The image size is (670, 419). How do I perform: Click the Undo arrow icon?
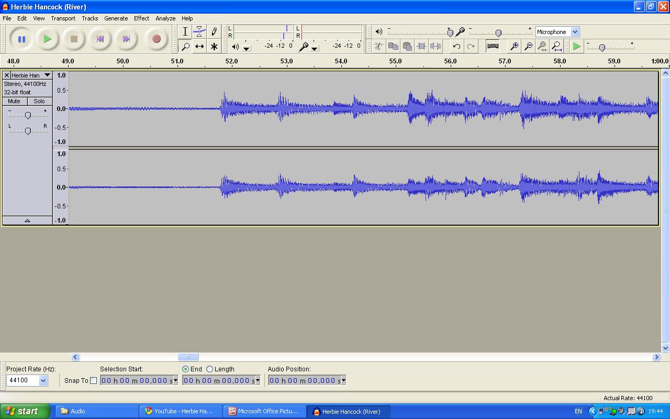[x=456, y=46]
